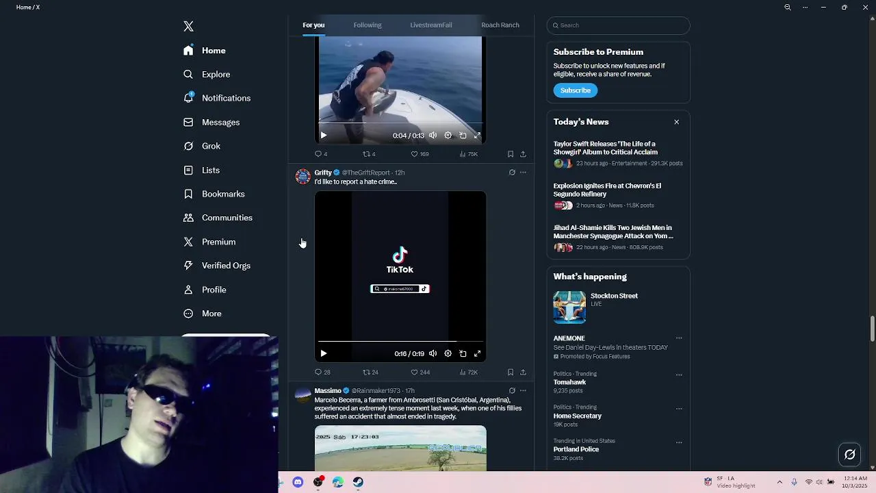The image size is (876, 493).
Task: View analytics for 75K views post
Action: pos(468,154)
